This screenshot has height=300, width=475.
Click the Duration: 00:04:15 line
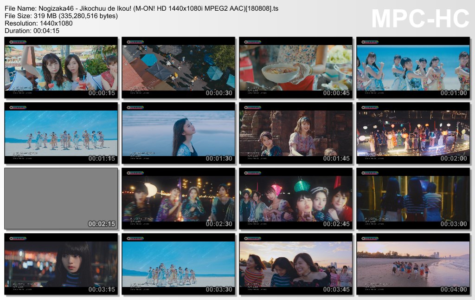32,31
